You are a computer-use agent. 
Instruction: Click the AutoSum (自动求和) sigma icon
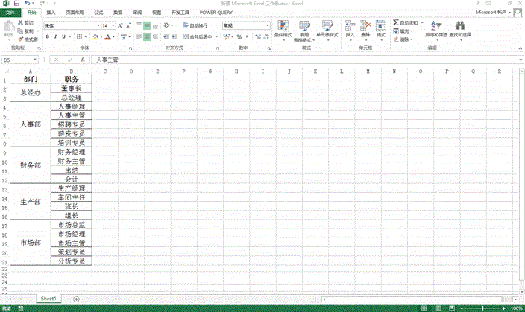pyautogui.click(x=394, y=23)
